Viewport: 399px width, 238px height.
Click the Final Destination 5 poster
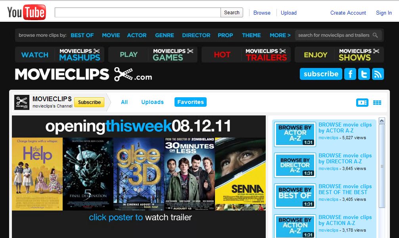tap(88, 174)
